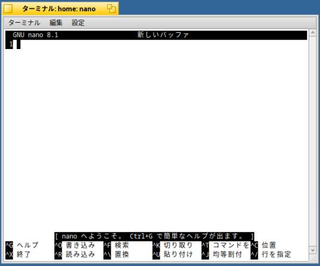Viewport: 320px width, 266px height.
Task: Click the GNU nano 8.1 title text
Action: pos(35,35)
